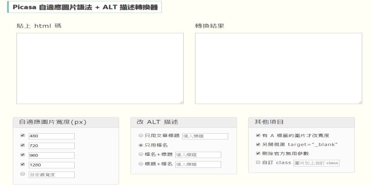Click the 720 width input field
The height and width of the screenshot is (185, 371).
pos(51,146)
